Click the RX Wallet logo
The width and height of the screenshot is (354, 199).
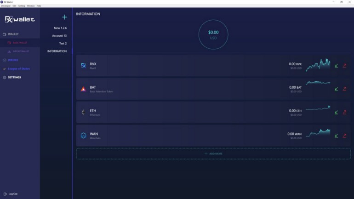click(20, 19)
